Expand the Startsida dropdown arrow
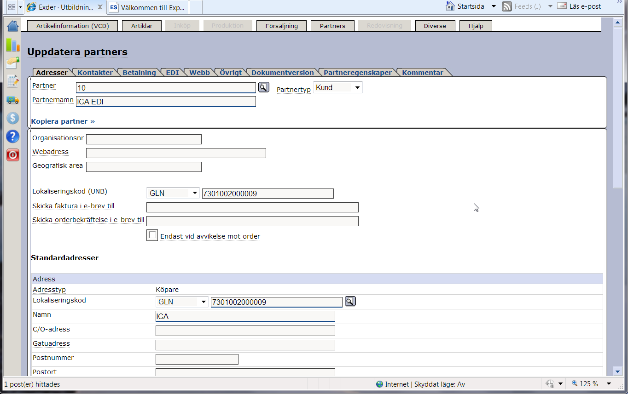 [494, 6]
